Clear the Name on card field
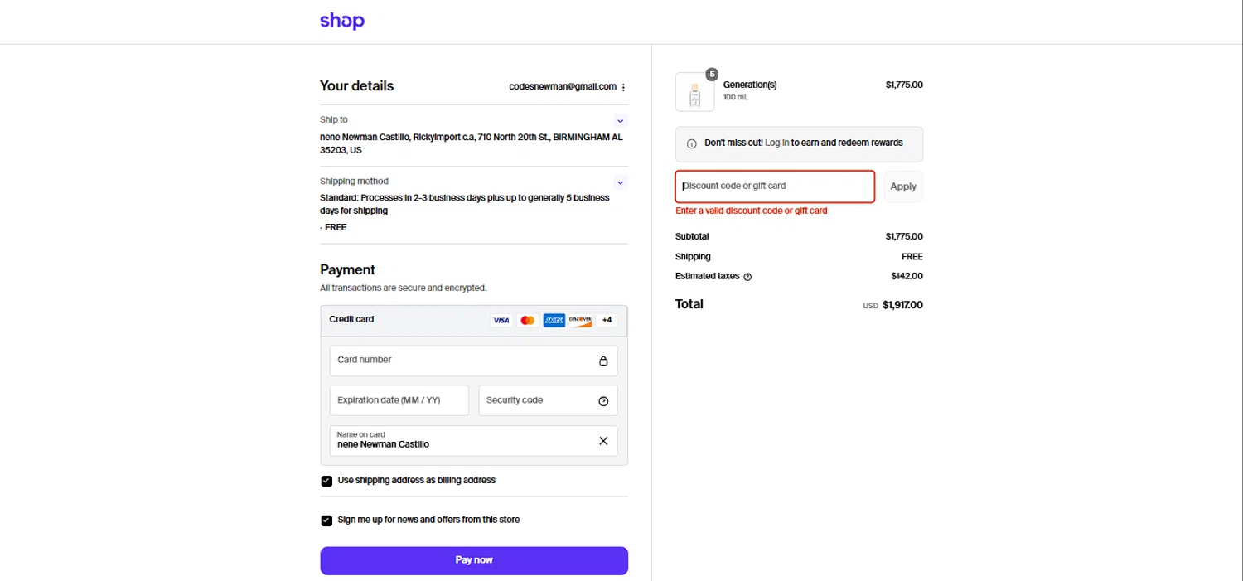1243x581 pixels. [x=603, y=441]
